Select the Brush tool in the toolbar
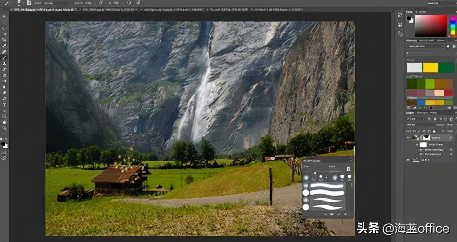Screen dimensions: 457x242 [x=4, y=58]
